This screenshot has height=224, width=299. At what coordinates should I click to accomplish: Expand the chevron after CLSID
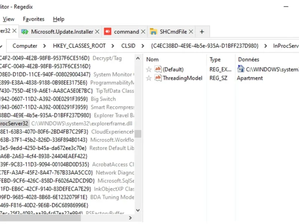tap(143, 46)
